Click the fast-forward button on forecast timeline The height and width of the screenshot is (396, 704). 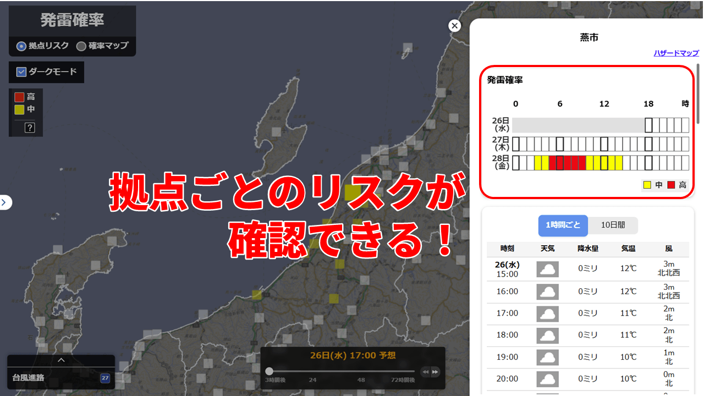tap(435, 372)
